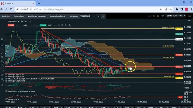Viewport: 193px width, 108px height.
Task: Open the DEMO 12687498 account dropdown
Action: point(176,16)
